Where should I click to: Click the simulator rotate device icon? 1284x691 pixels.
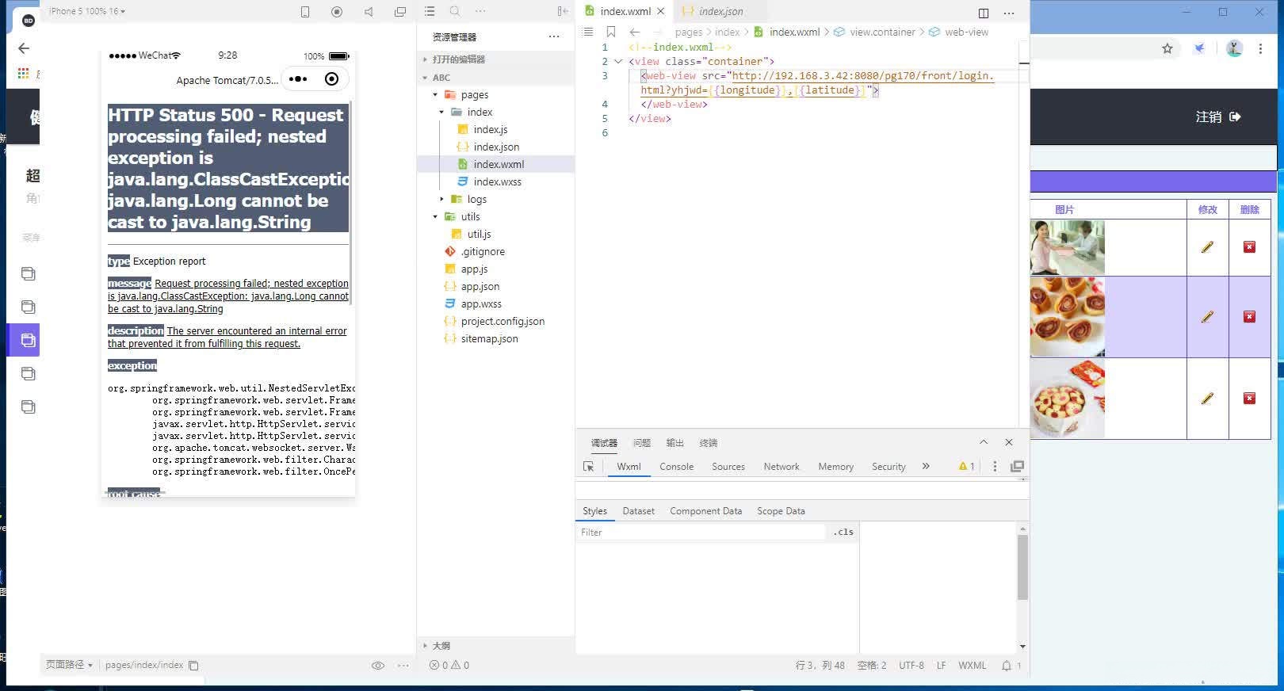(305, 12)
